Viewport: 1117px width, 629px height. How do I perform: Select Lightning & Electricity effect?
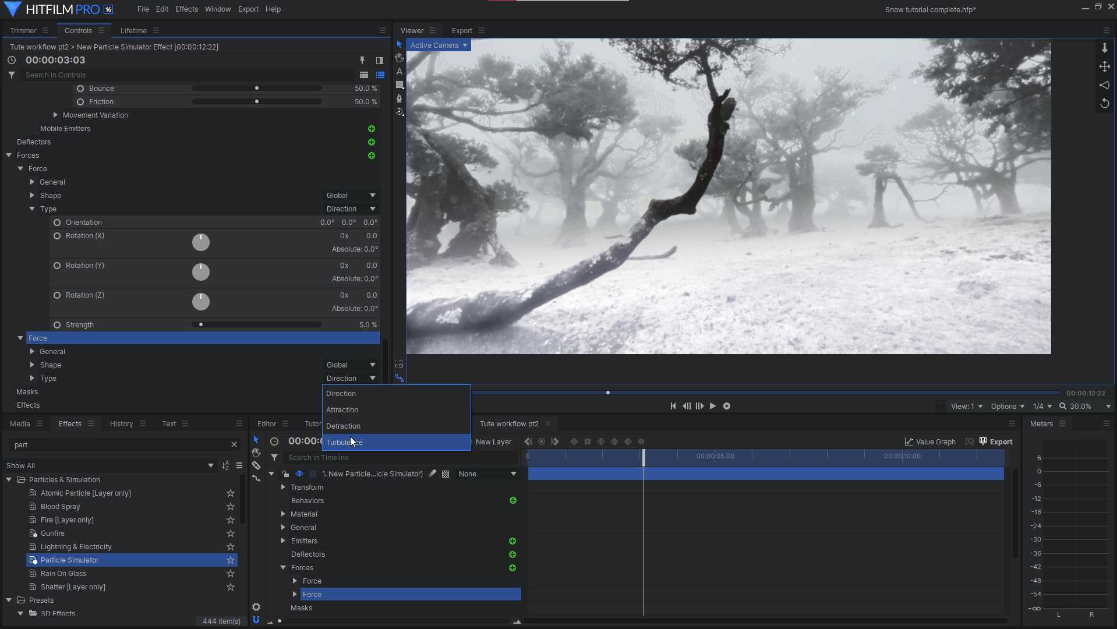[76, 547]
